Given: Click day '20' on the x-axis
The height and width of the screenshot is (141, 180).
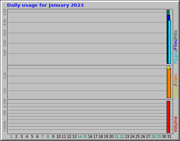Looking at the screenshot, I should click(x=111, y=136).
